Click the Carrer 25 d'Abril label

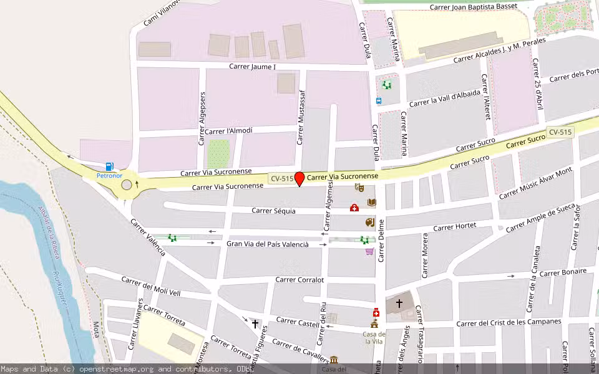click(537, 84)
